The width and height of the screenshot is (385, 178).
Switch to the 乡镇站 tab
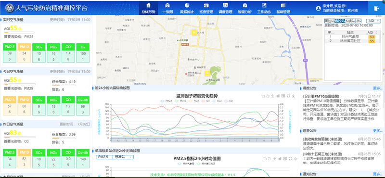point(350,21)
